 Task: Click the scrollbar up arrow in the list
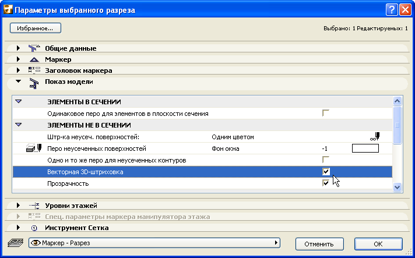(x=397, y=101)
